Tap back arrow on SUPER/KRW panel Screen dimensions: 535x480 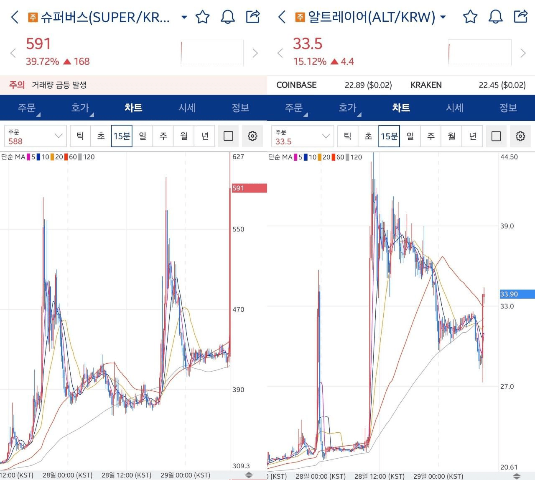point(15,17)
